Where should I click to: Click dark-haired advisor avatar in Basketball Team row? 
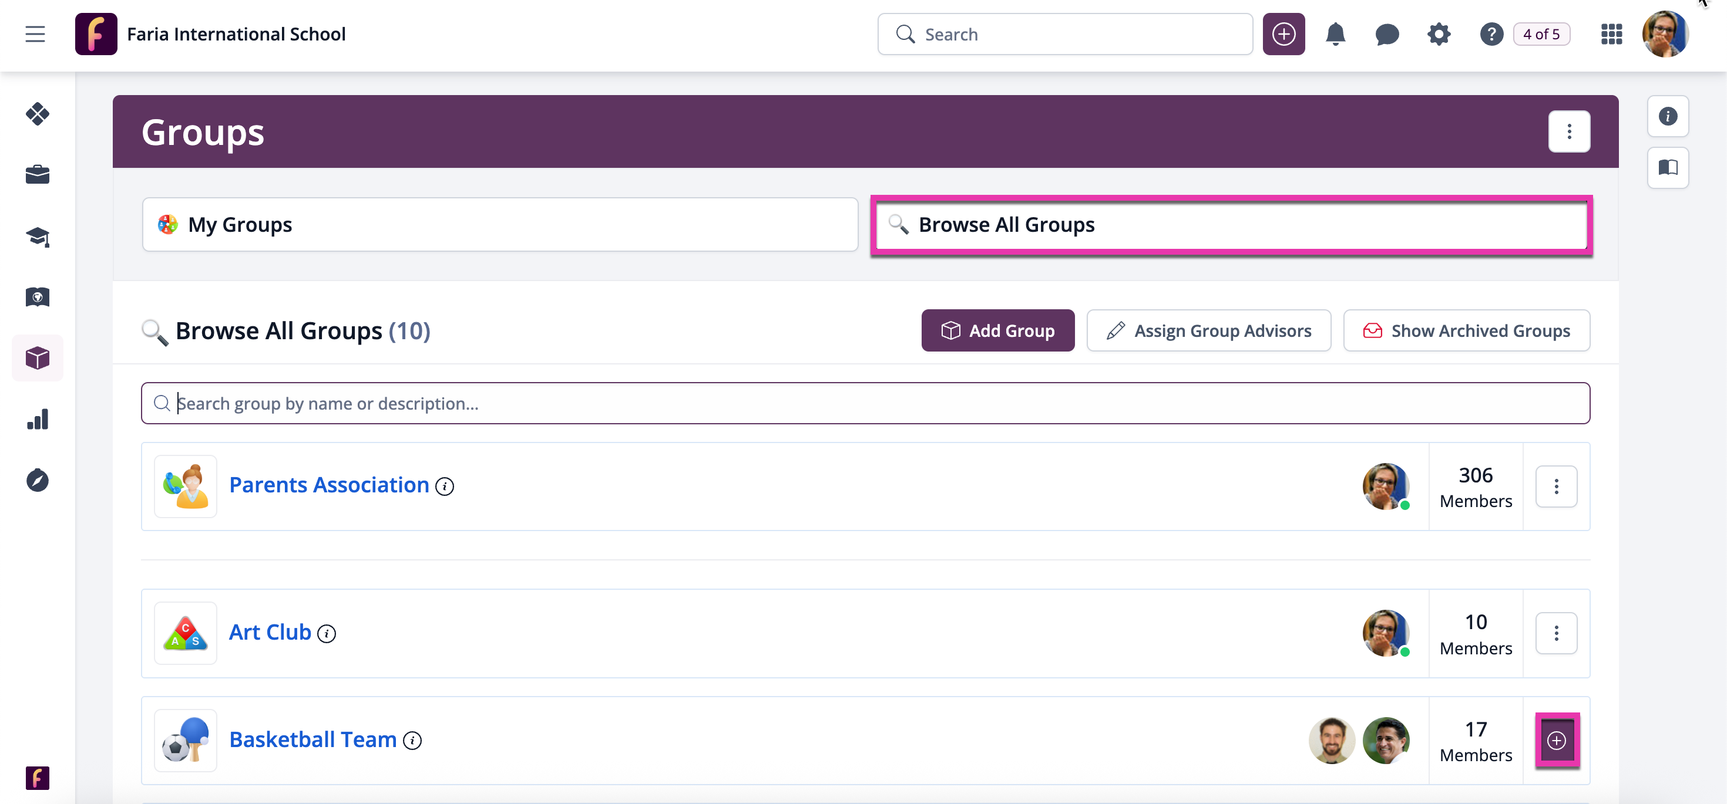click(x=1386, y=741)
